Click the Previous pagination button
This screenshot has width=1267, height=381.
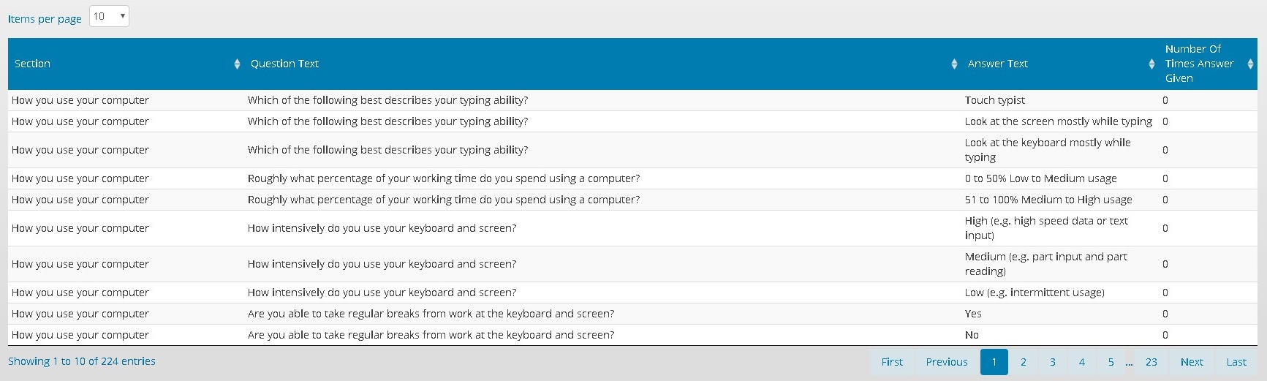(x=946, y=362)
